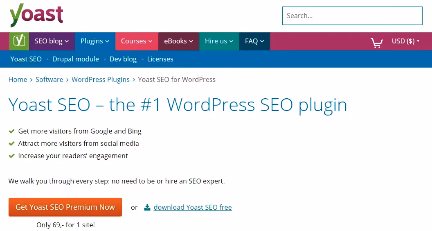Image resolution: width=432 pixels, height=231 pixels.
Task: Click 'Only 69,- for 1 site!' text
Action: coord(65,225)
